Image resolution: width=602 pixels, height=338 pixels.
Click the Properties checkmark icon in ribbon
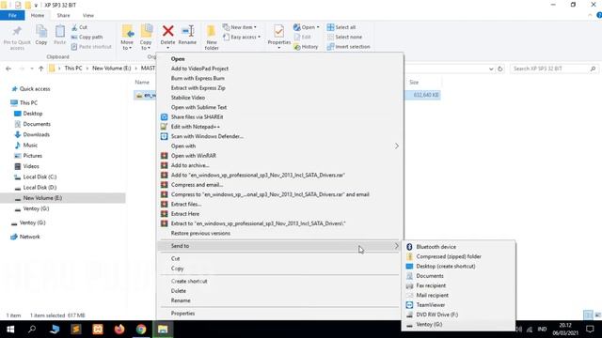[279, 31]
